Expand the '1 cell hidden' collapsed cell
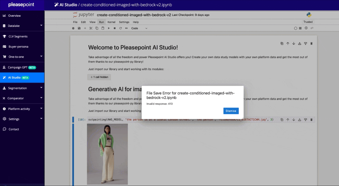Image resolution: width=339 pixels, height=186 pixels. [99, 77]
